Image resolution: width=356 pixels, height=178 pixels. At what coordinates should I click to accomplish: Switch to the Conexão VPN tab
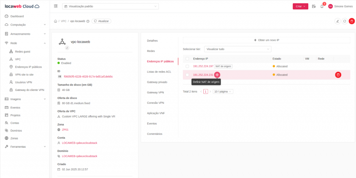pyautogui.click(x=155, y=103)
